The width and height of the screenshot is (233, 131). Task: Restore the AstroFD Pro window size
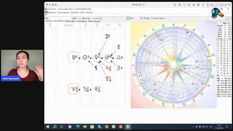click(221, 9)
